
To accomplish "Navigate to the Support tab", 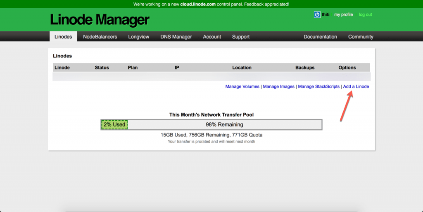I will 241,37.
